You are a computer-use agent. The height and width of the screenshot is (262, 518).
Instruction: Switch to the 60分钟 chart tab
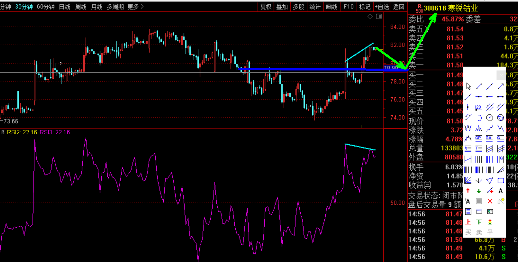45,7
